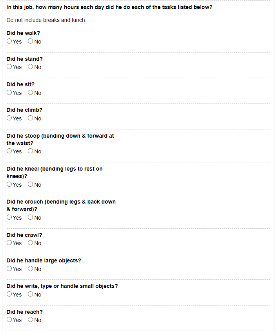The height and width of the screenshot is (333, 277).
Task: Mark No for the crouch question
Action: click(30, 217)
